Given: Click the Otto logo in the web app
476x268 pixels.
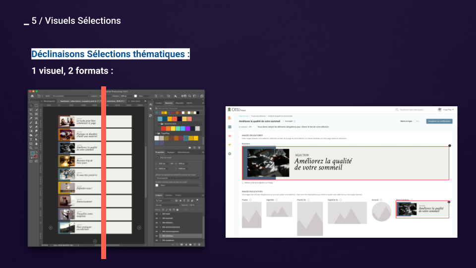Looking at the screenshot, I should (237, 110).
